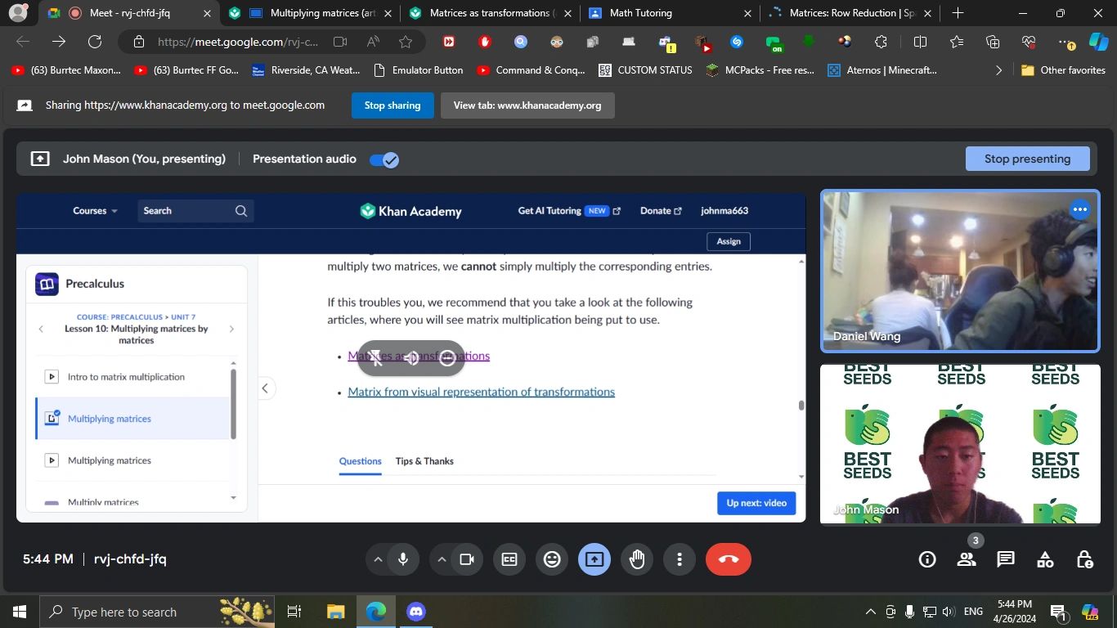Open the chat with everyone icon
Image resolution: width=1117 pixels, height=628 pixels.
(x=1006, y=559)
